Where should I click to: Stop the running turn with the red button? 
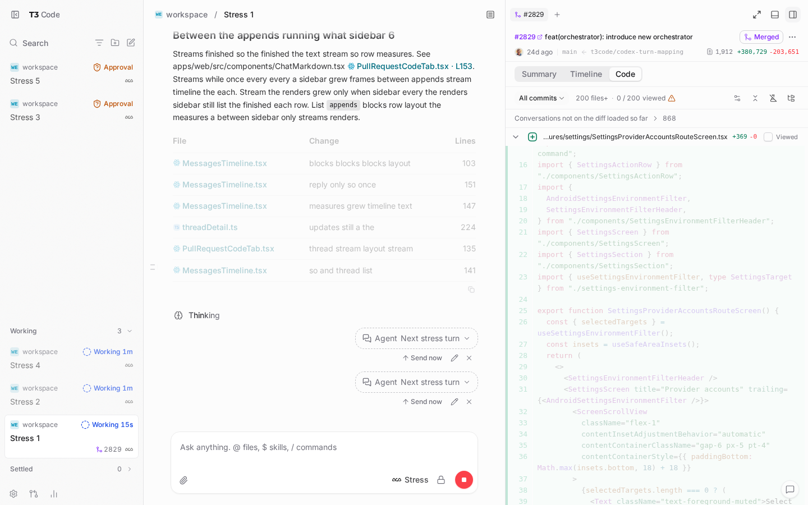point(464,480)
